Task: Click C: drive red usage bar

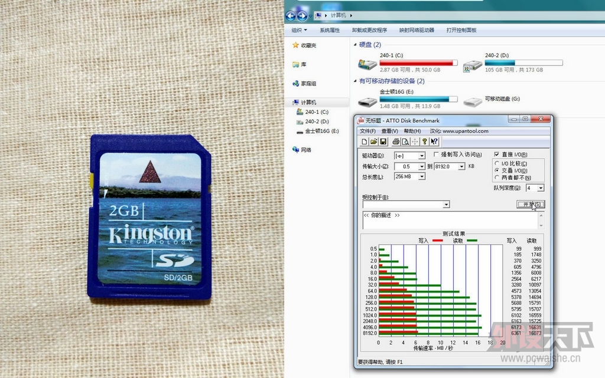Action: click(x=419, y=63)
